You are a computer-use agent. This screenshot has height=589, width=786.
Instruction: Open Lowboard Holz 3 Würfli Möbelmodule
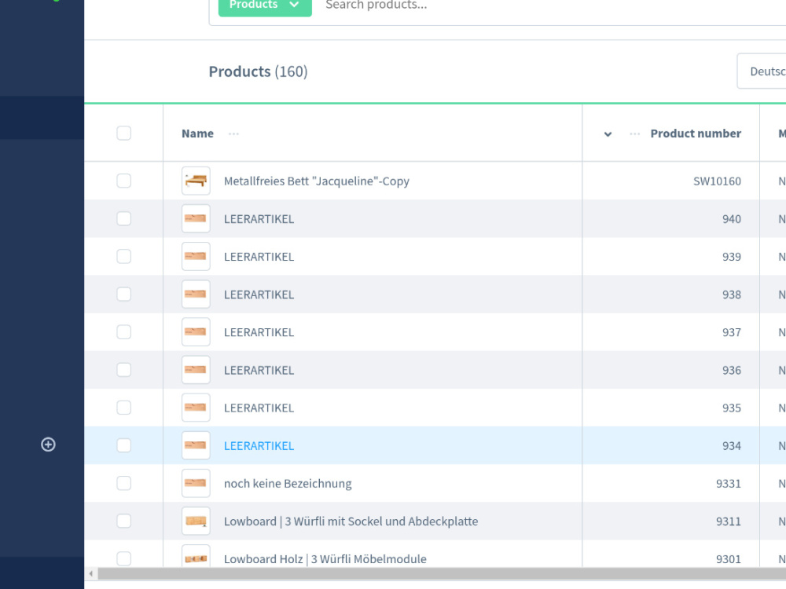tap(325, 559)
